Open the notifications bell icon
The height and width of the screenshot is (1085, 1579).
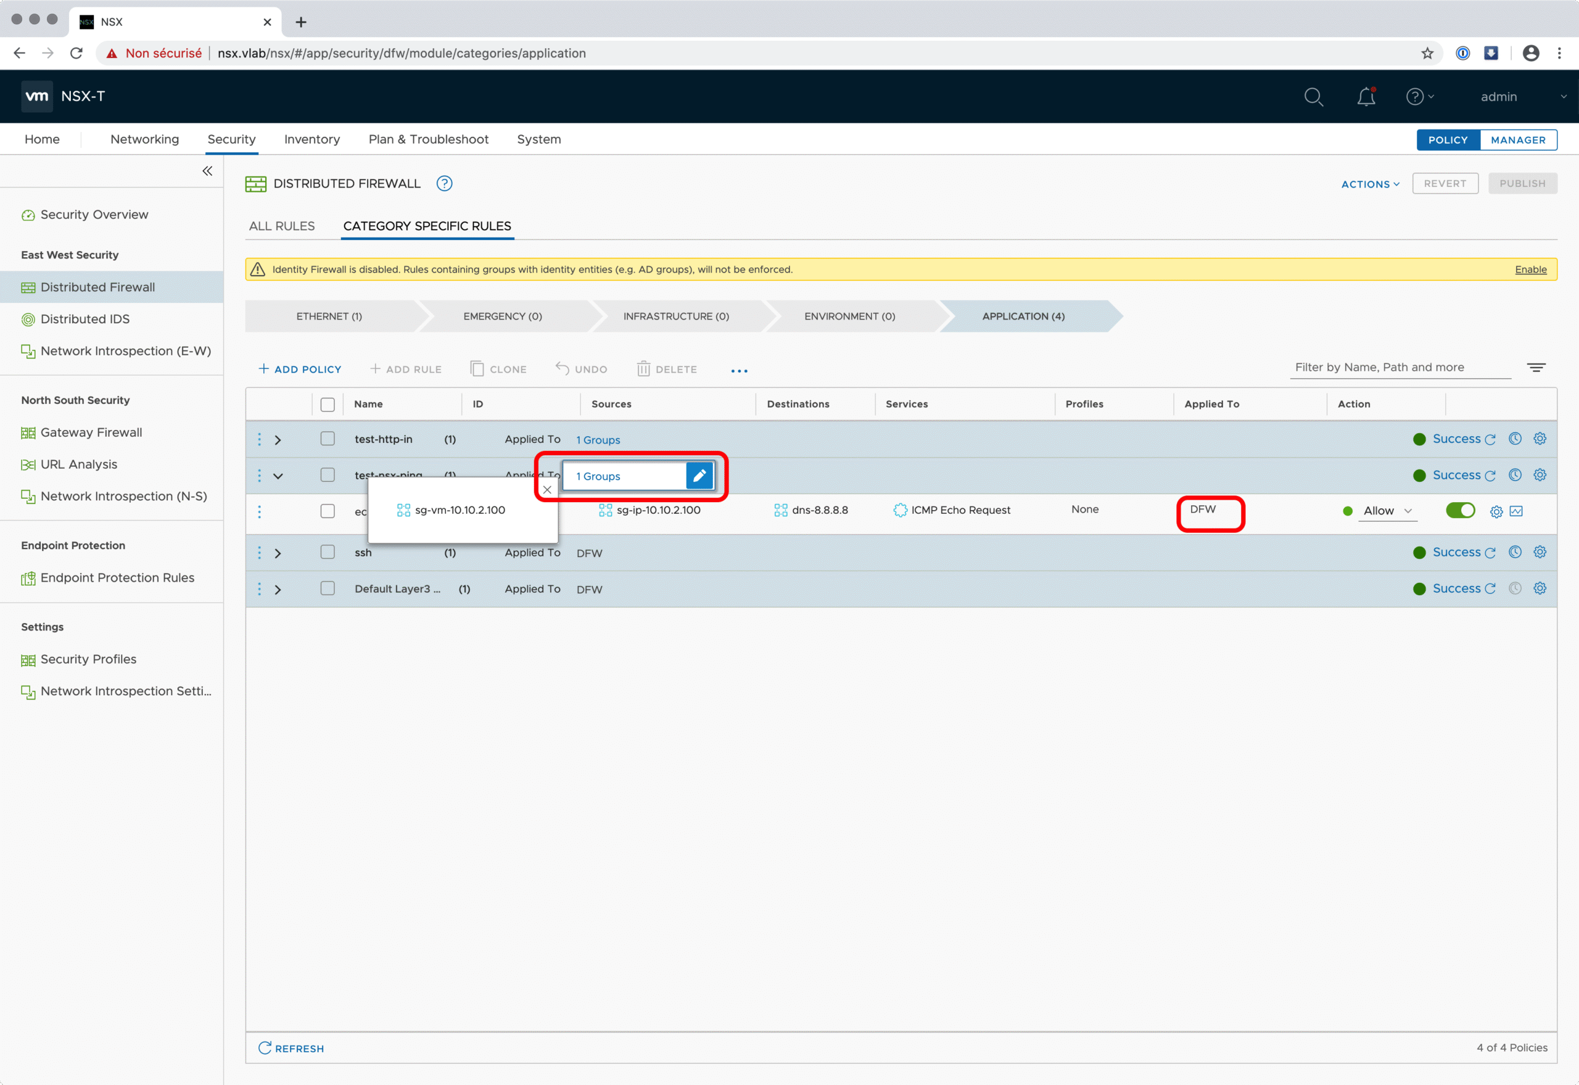click(1366, 97)
